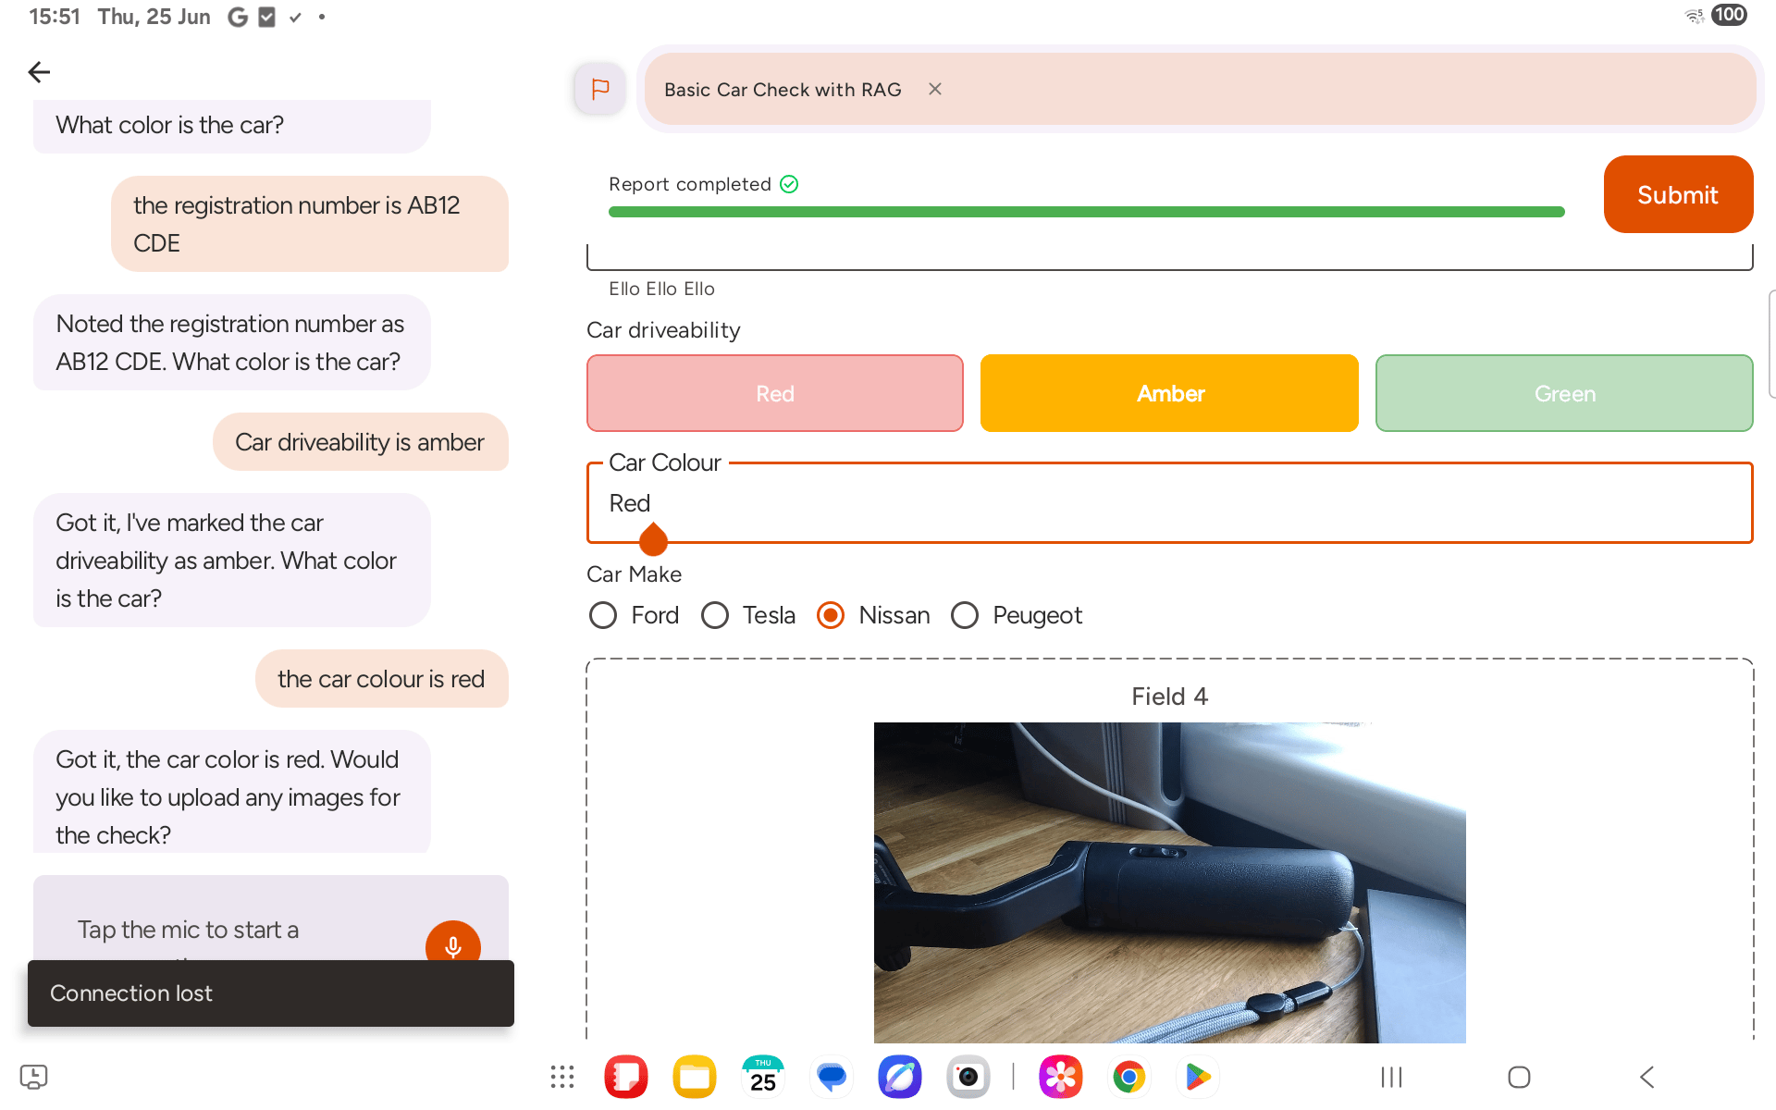1776x1110 pixels.
Task: Set car driveability to Amber
Action: 1169,393
